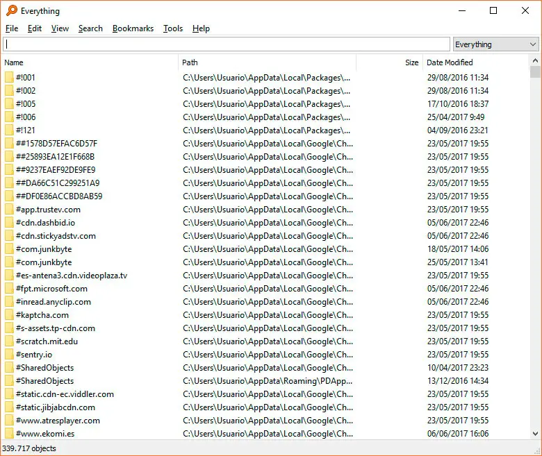The height and width of the screenshot is (456, 542).
Task: Click the file name #kaptcha.com
Action: coord(42,315)
